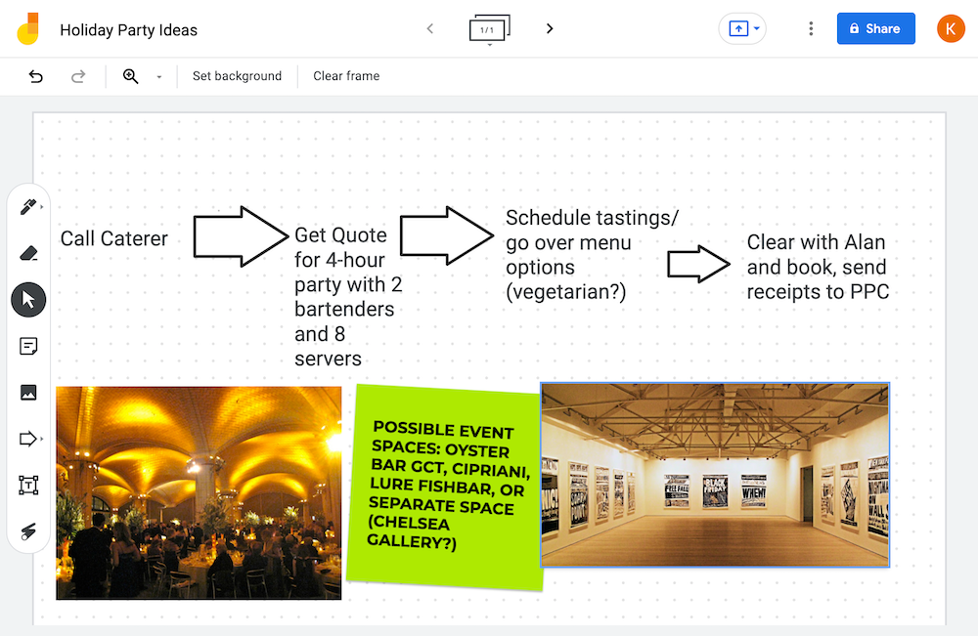Click the Jamboard logo icon

point(28,29)
